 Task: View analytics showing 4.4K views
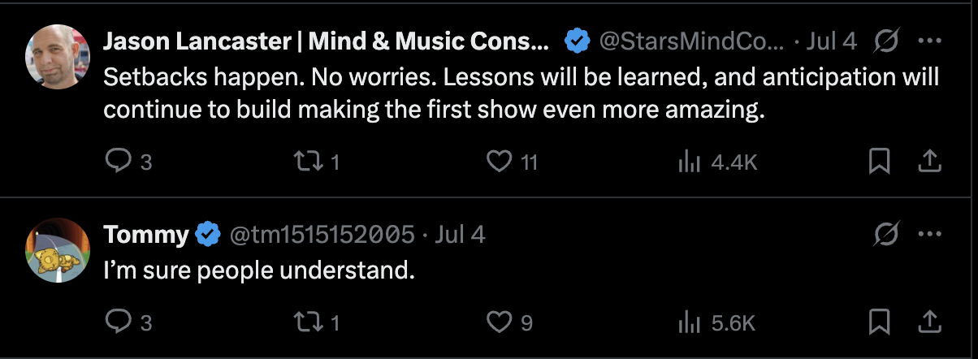coord(717,162)
